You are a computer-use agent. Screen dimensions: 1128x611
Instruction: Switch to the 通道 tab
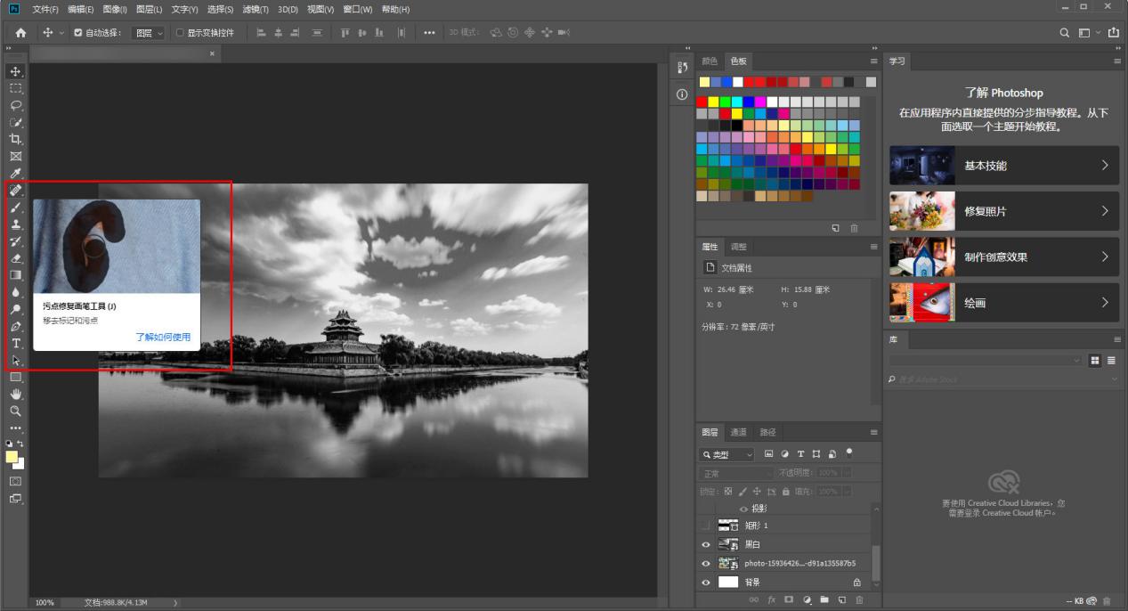tap(739, 432)
